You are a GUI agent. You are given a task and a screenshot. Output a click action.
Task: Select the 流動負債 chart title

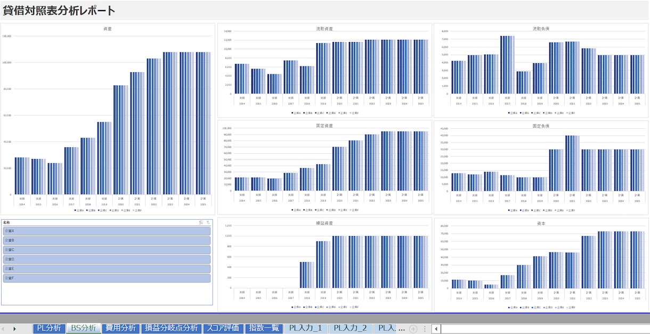click(x=541, y=28)
